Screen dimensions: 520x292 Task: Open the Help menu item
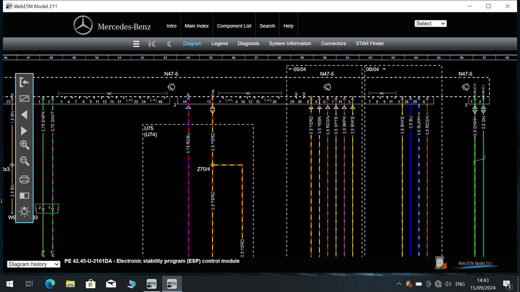point(288,26)
